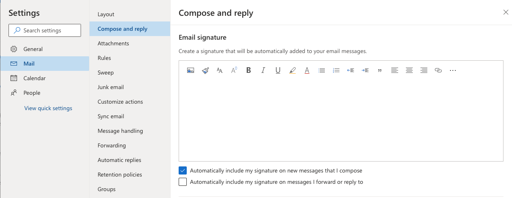Open the font size picker
Screen dimensions: 512x198
click(x=234, y=70)
